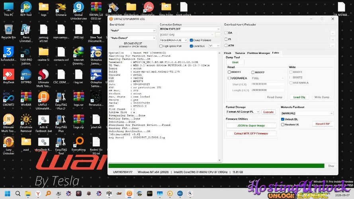Viewport: 354px width, 199px height.
Task: Open Recycle Bin on desktop
Action: 9,31
